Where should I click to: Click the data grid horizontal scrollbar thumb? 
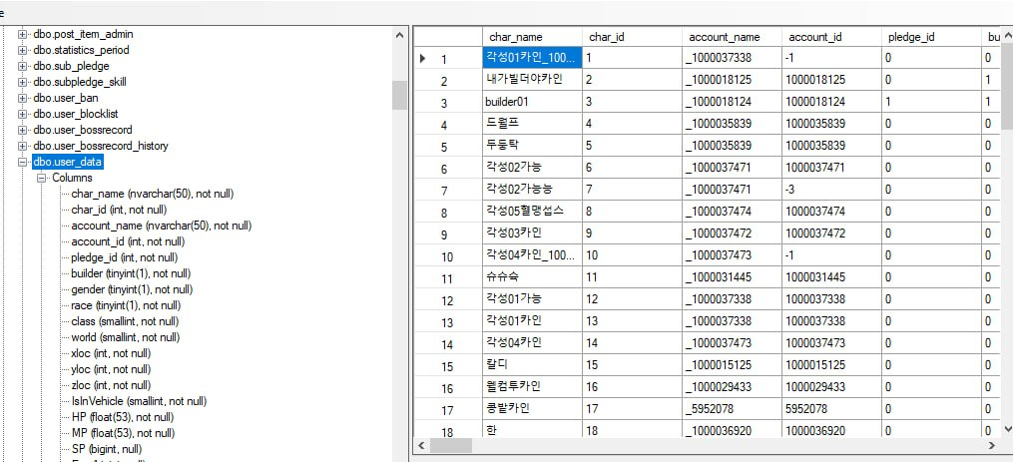[x=451, y=446]
